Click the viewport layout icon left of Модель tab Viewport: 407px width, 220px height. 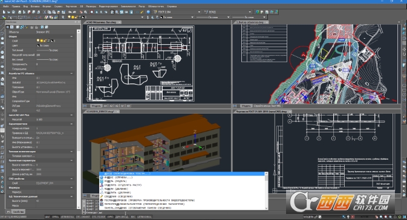[85, 106]
